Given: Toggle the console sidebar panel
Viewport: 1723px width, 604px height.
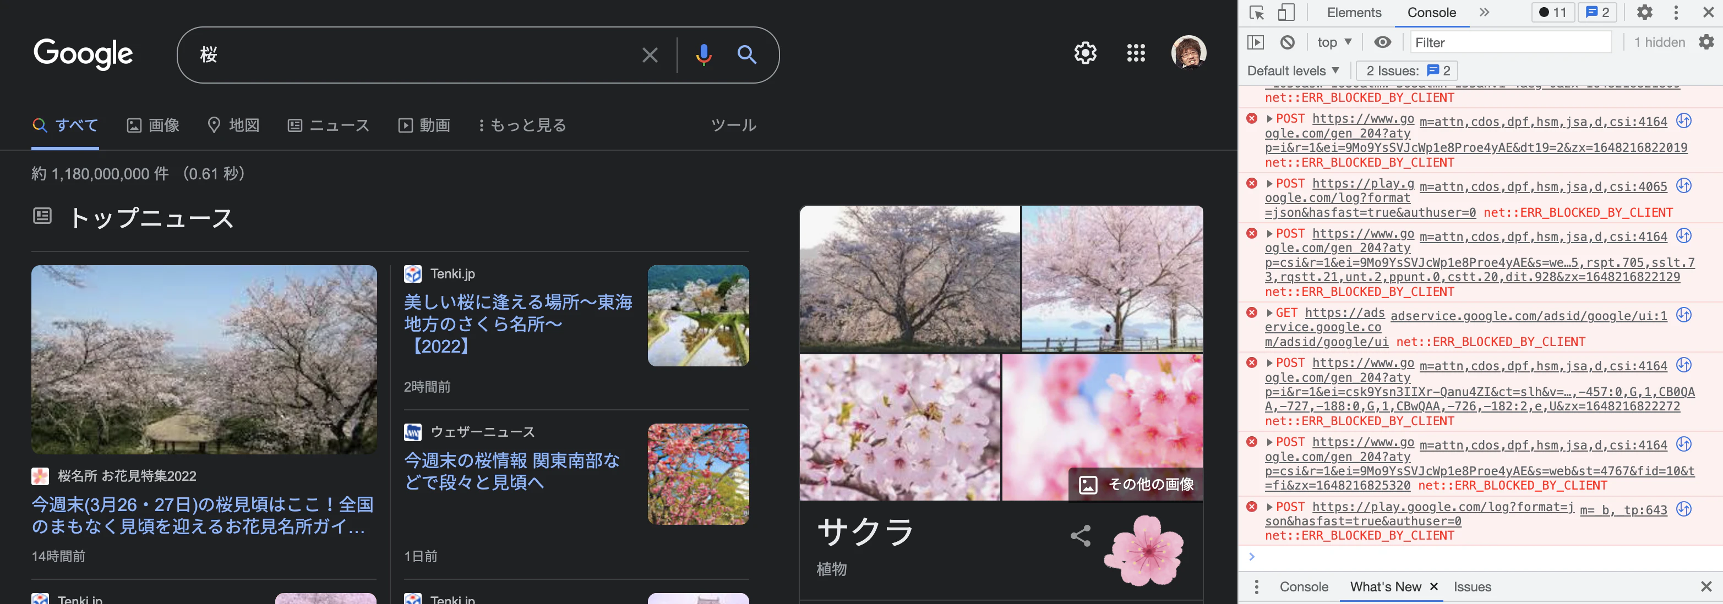Looking at the screenshot, I should [1256, 42].
